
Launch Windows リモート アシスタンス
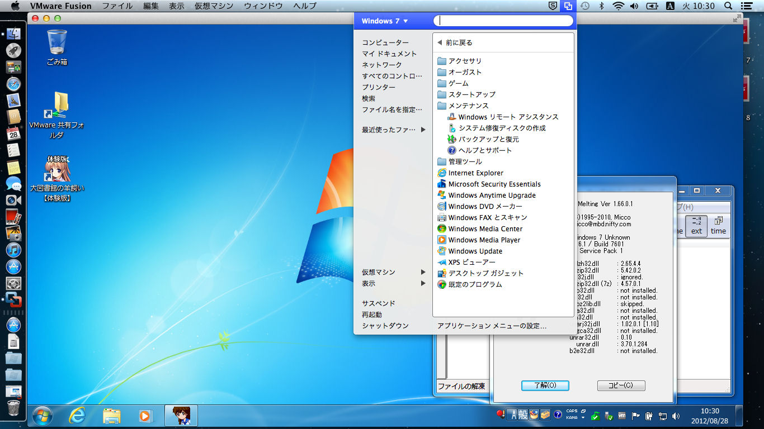pyautogui.click(x=503, y=117)
